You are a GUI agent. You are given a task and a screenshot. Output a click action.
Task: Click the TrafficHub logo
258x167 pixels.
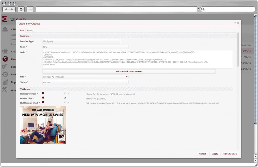click(x=14, y=19)
